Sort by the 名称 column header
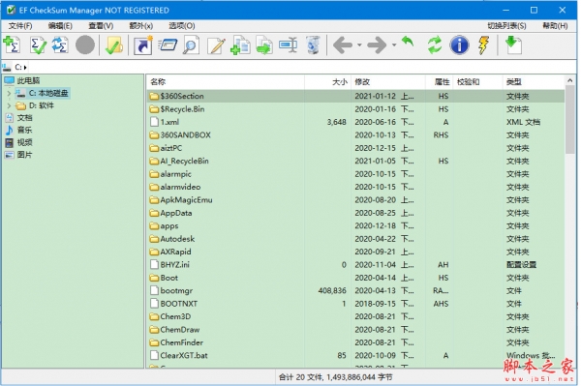This screenshot has height=386, width=581. (226, 82)
